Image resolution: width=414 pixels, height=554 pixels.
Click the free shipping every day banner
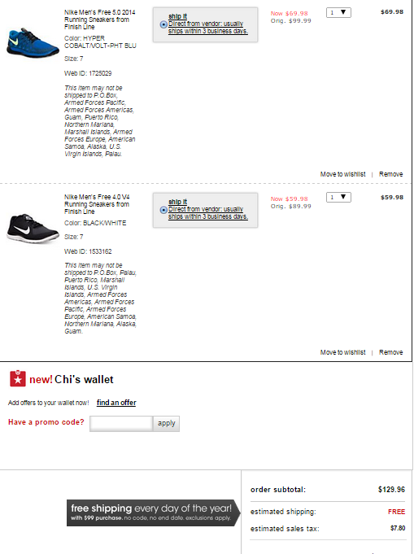[153, 513]
